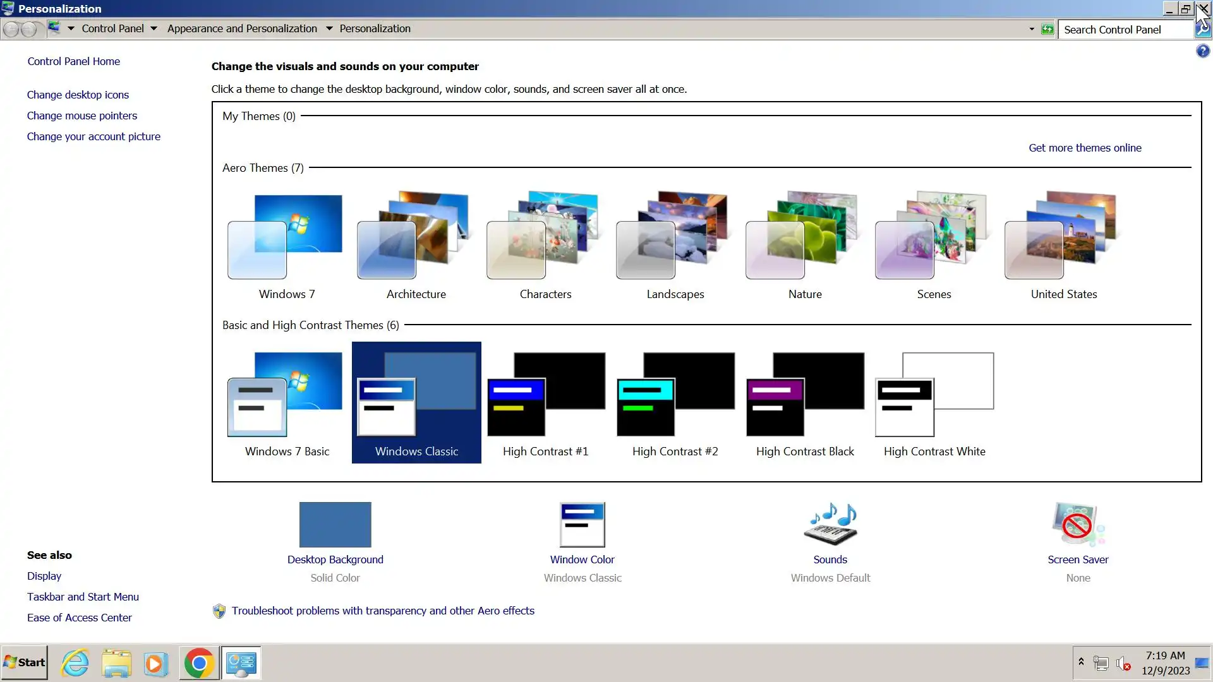Show hidden icons in the system tray
The image size is (1213, 682).
point(1081,662)
